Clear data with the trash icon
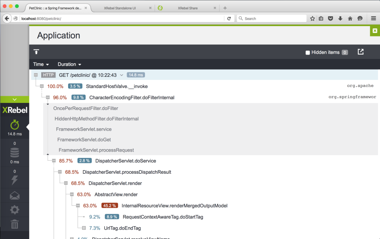 [x=15, y=224]
